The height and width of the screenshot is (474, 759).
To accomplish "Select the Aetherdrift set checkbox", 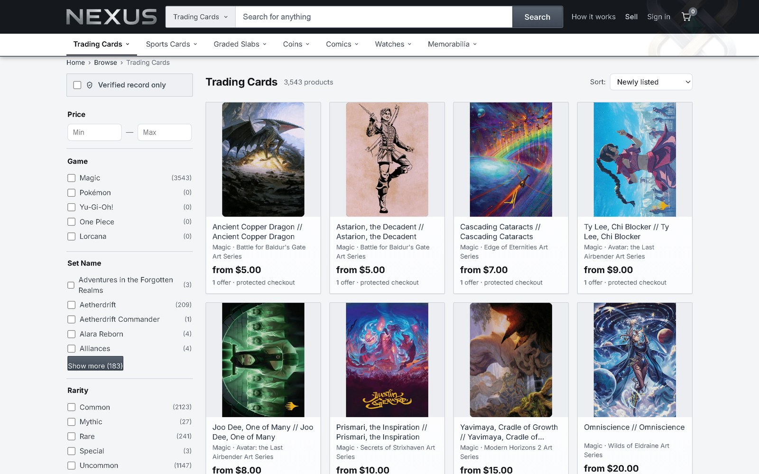I will [71, 305].
